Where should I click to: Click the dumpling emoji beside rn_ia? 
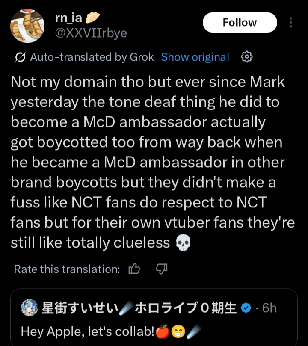[93, 18]
